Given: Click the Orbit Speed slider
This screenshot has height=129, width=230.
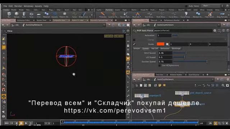Looking at the screenshot, I should 200,53.
